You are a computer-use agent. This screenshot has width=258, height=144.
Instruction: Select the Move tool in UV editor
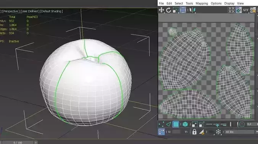(161, 10)
